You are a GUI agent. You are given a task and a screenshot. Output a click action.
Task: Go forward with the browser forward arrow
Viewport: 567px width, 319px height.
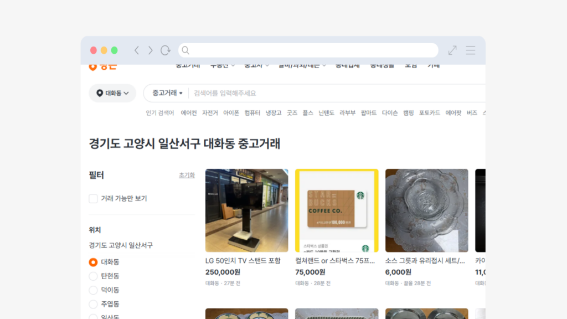pyautogui.click(x=151, y=50)
